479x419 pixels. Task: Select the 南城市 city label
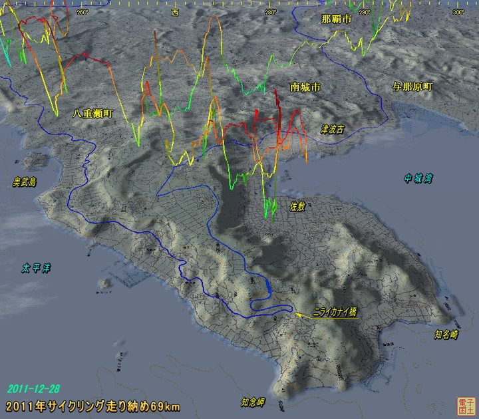click(305, 87)
